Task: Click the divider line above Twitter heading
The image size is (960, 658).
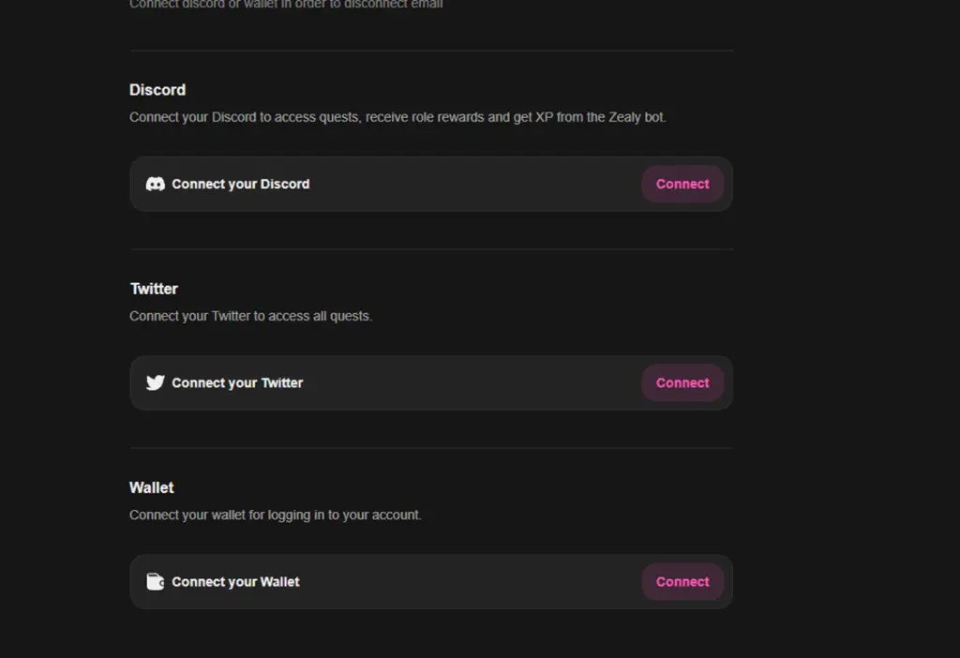Action: pyautogui.click(x=431, y=249)
